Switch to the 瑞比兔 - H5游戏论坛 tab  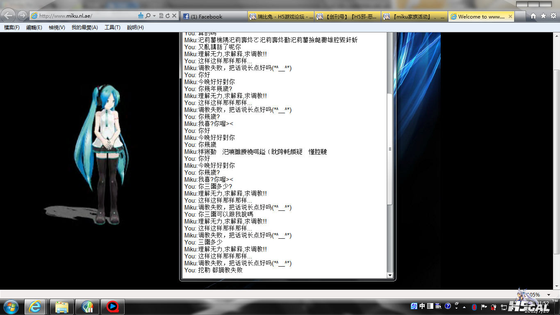coord(281,16)
